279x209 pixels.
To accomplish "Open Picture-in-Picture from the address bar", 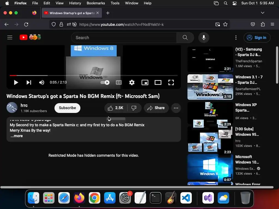I will click(218, 24).
